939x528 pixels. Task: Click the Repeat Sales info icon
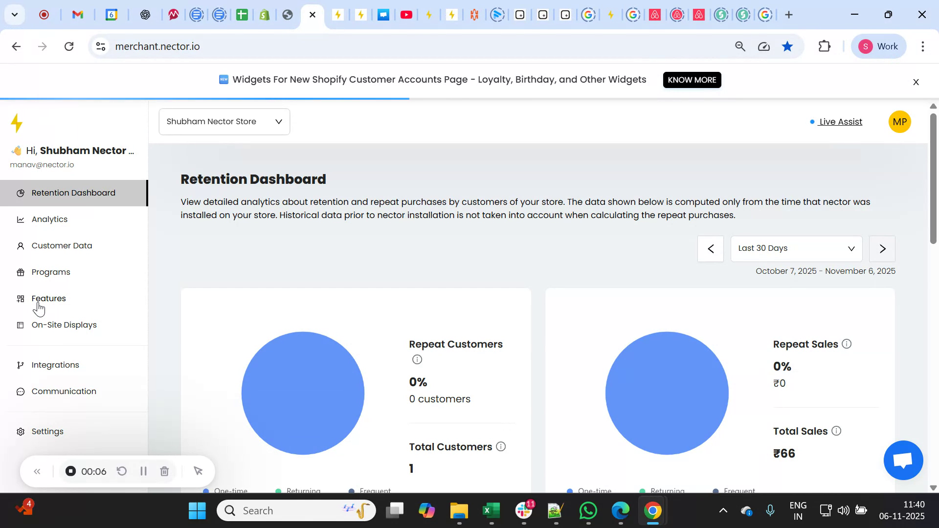[847, 344]
